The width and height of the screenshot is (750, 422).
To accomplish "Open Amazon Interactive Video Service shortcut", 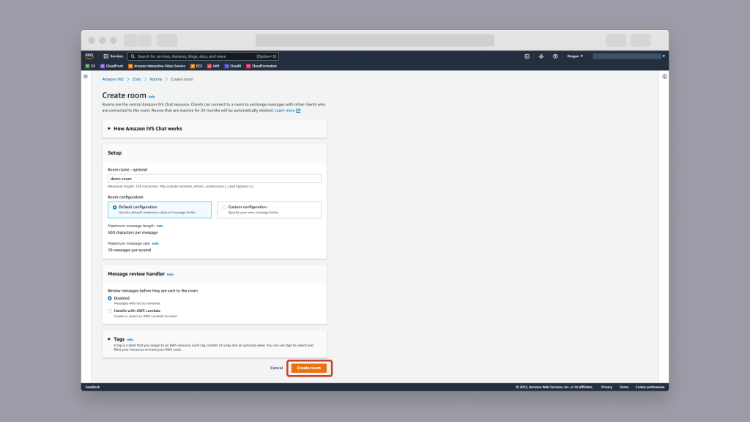I will coord(157,65).
